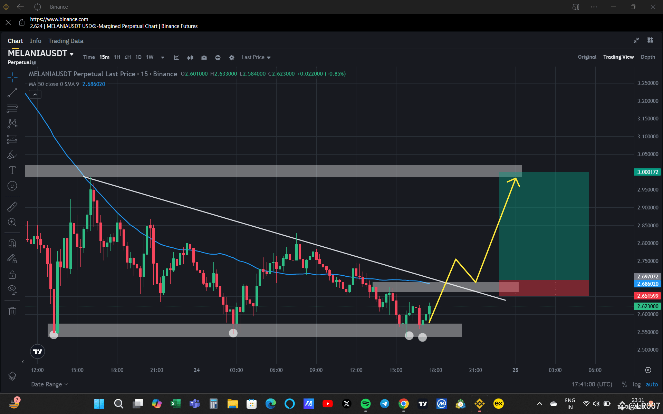Open the Fibonacci and horizontal lines tool
Image resolution: width=663 pixels, height=414 pixels.
tap(12, 108)
